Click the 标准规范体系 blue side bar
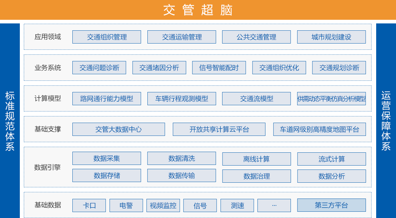Viewport: 396px width, 218px height. 10,121
